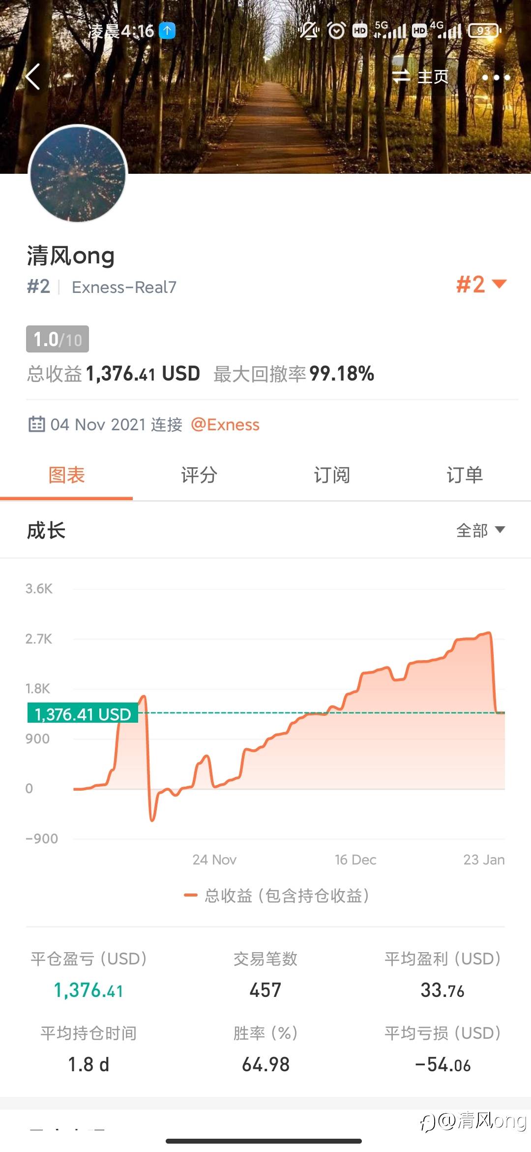Tap the 1,376.41 USD chart marker

[83, 713]
